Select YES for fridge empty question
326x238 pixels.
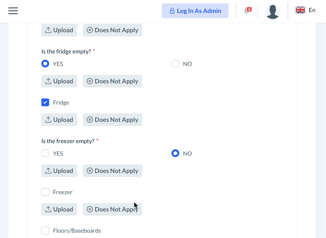(x=45, y=64)
